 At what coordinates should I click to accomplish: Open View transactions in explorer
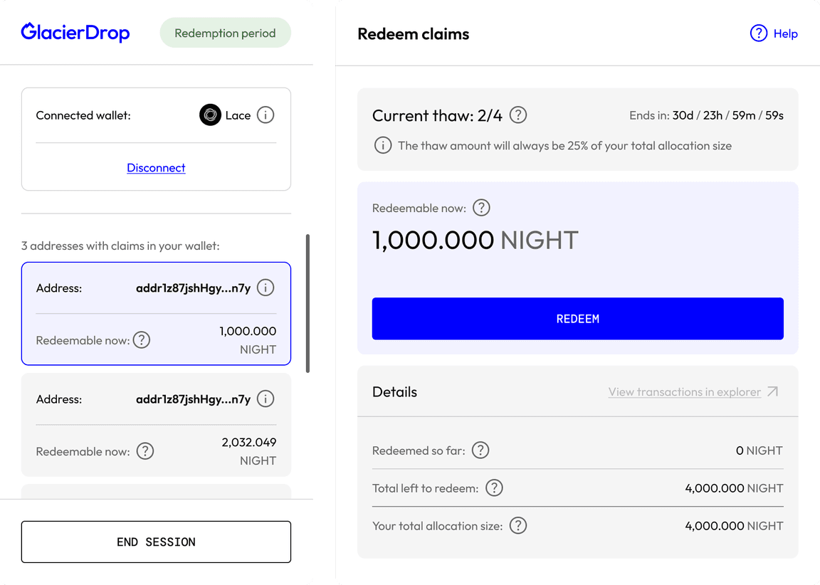click(x=684, y=391)
